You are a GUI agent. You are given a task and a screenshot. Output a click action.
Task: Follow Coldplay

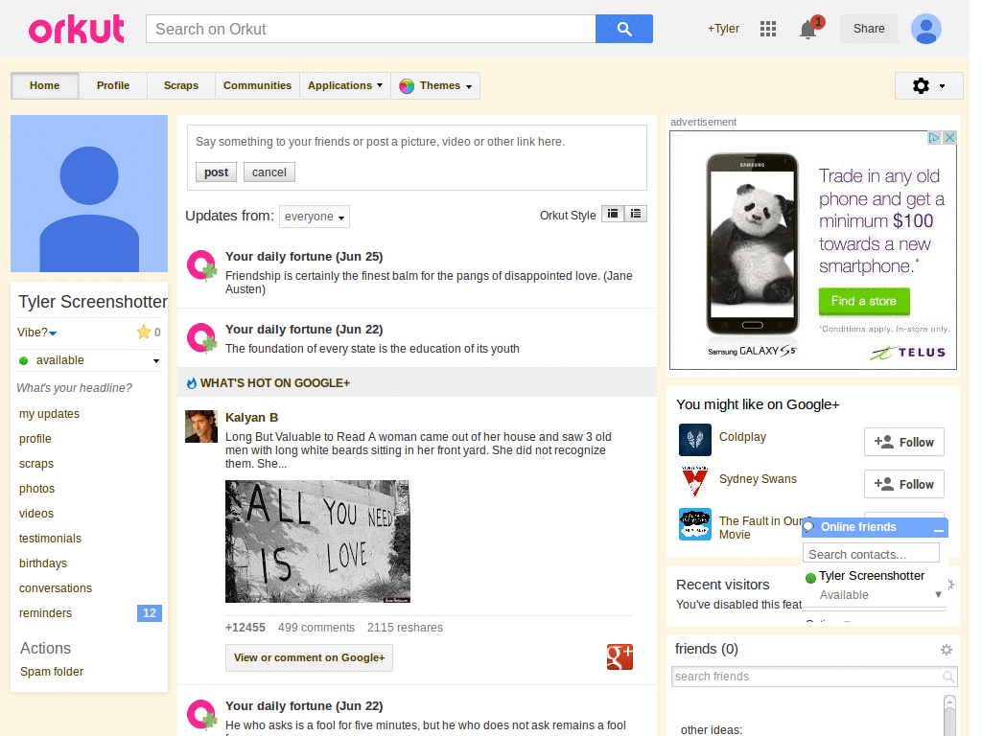pos(903,443)
